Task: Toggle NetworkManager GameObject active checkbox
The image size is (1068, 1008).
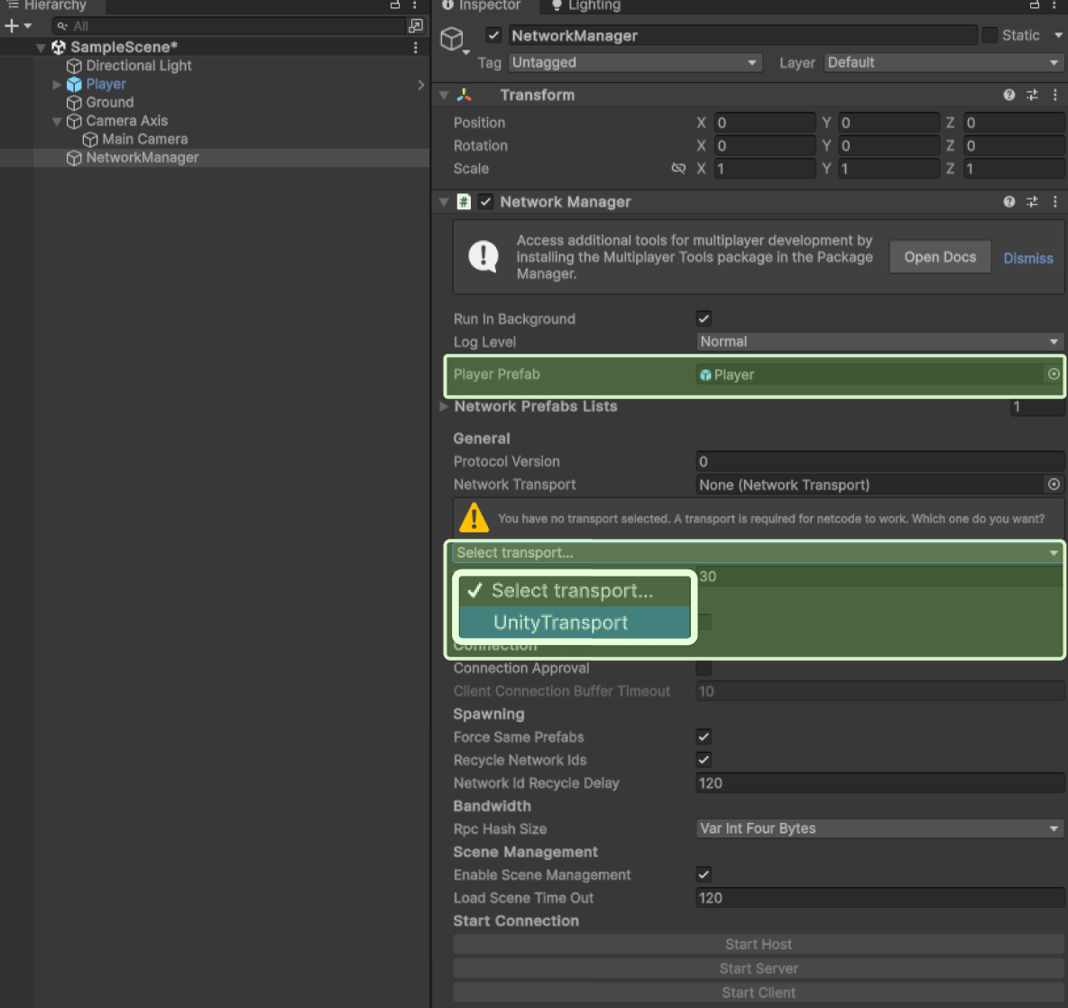Action: (493, 35)
